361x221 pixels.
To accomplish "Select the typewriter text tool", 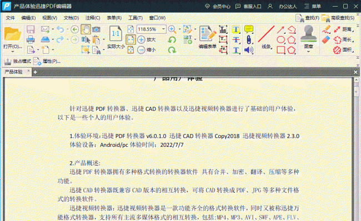I will tap(223, 29).
